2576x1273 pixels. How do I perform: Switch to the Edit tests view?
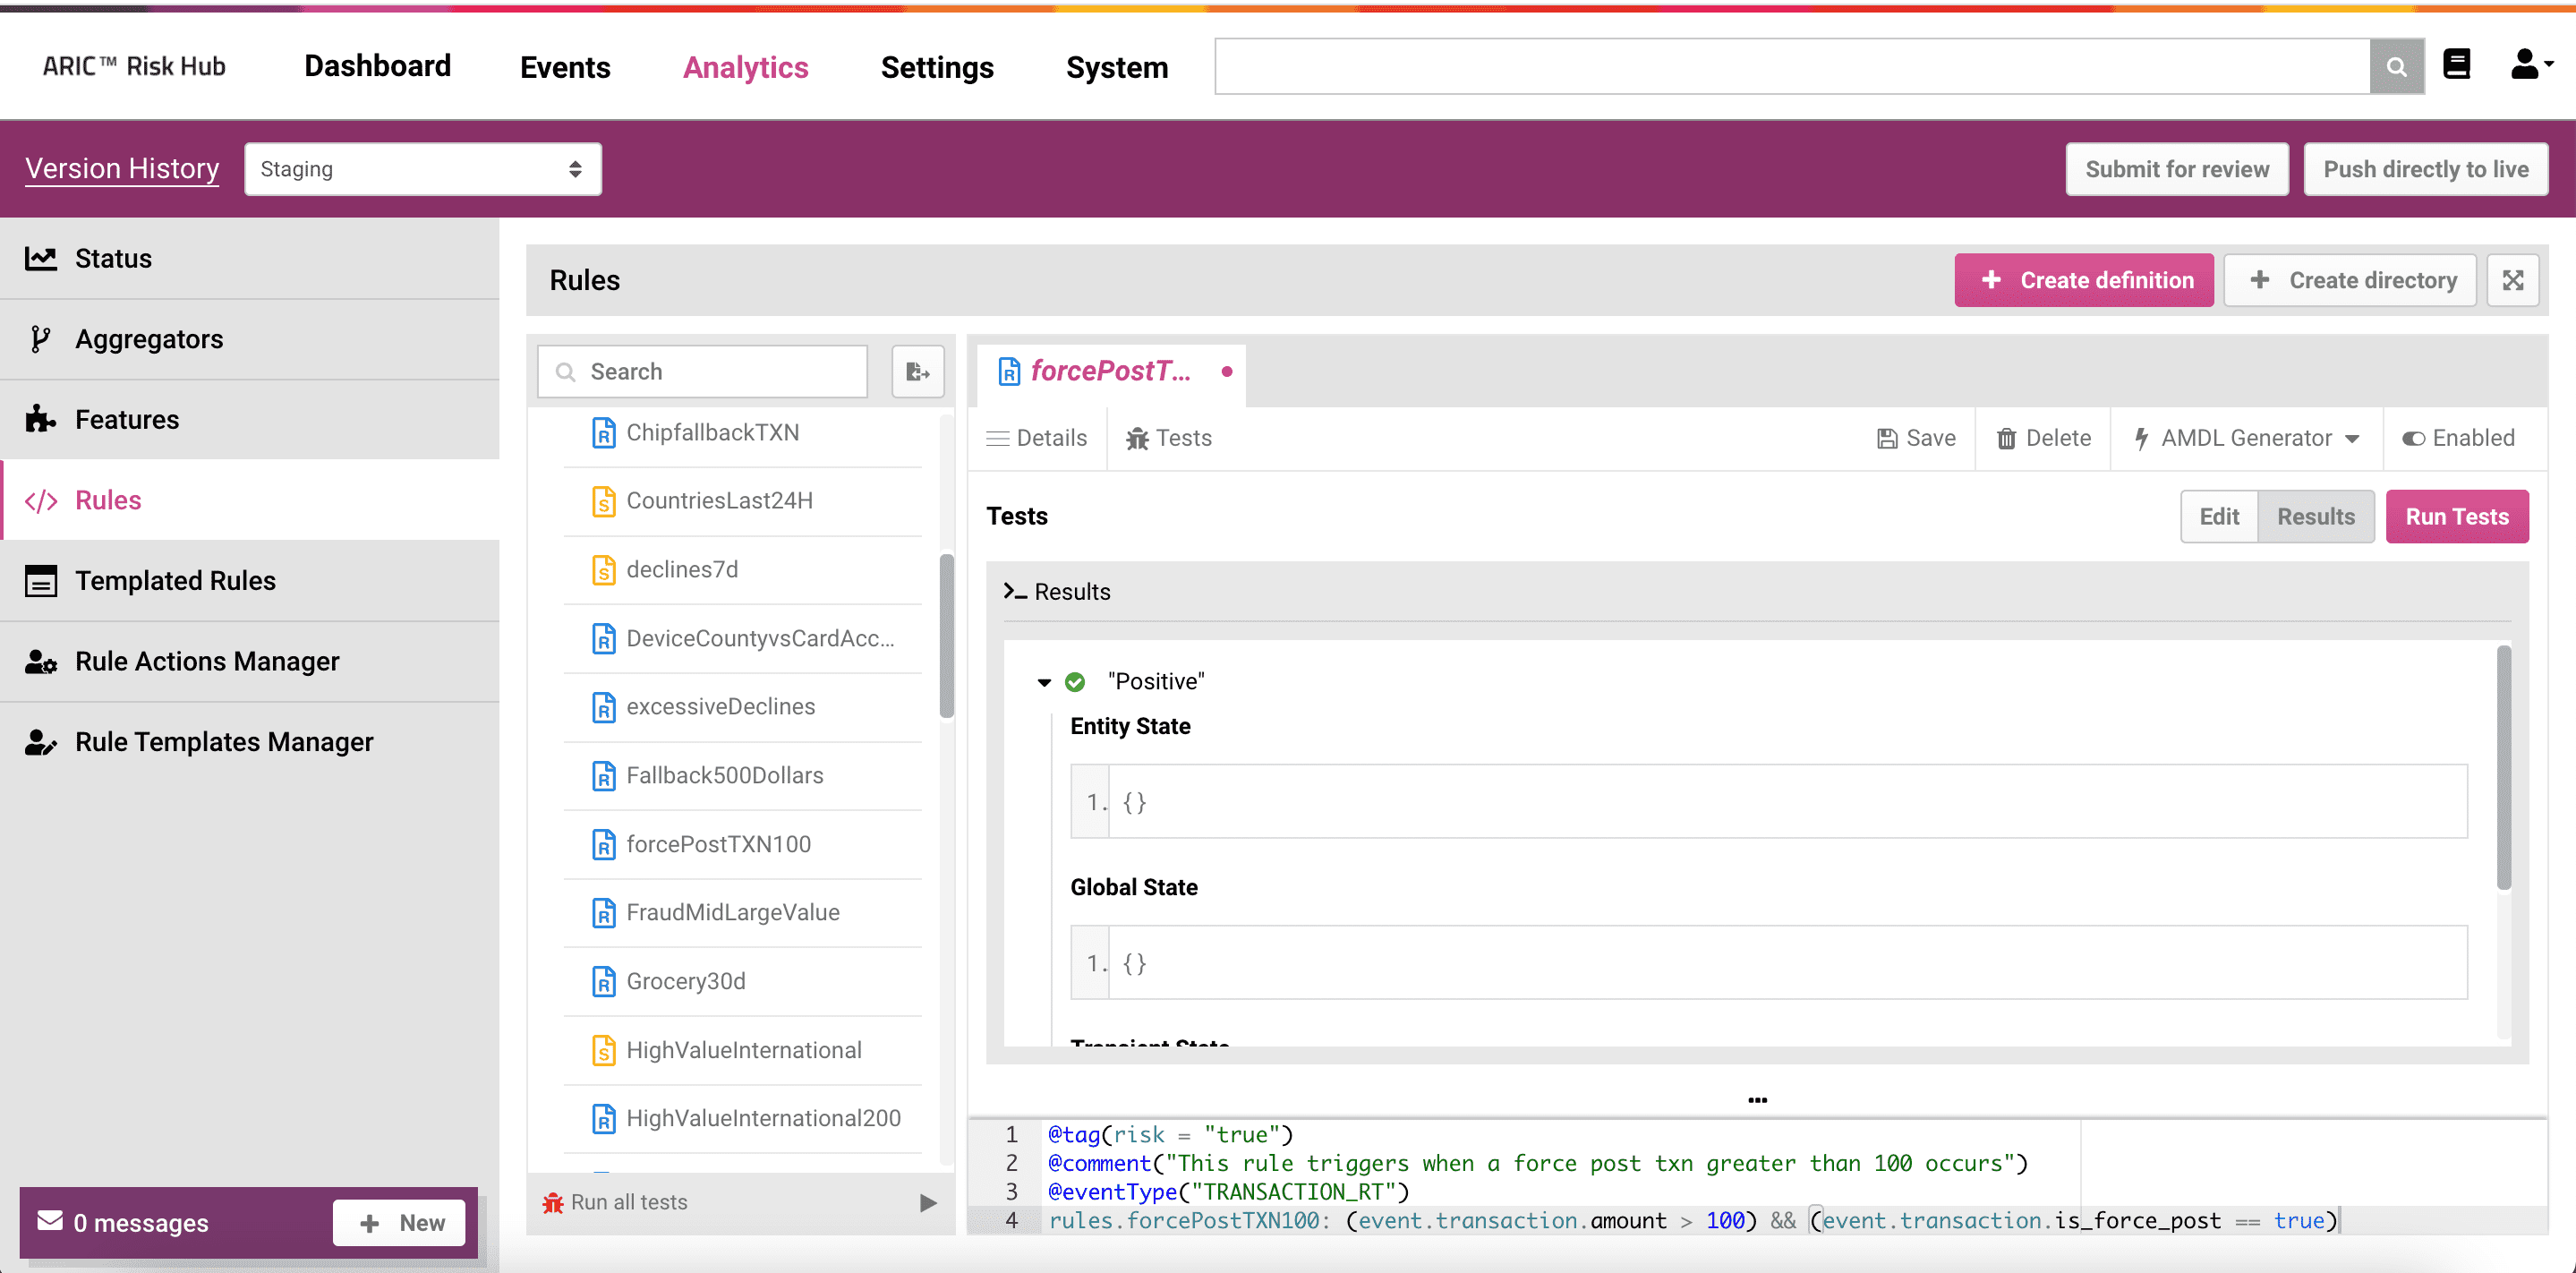tap(2219, 517)
